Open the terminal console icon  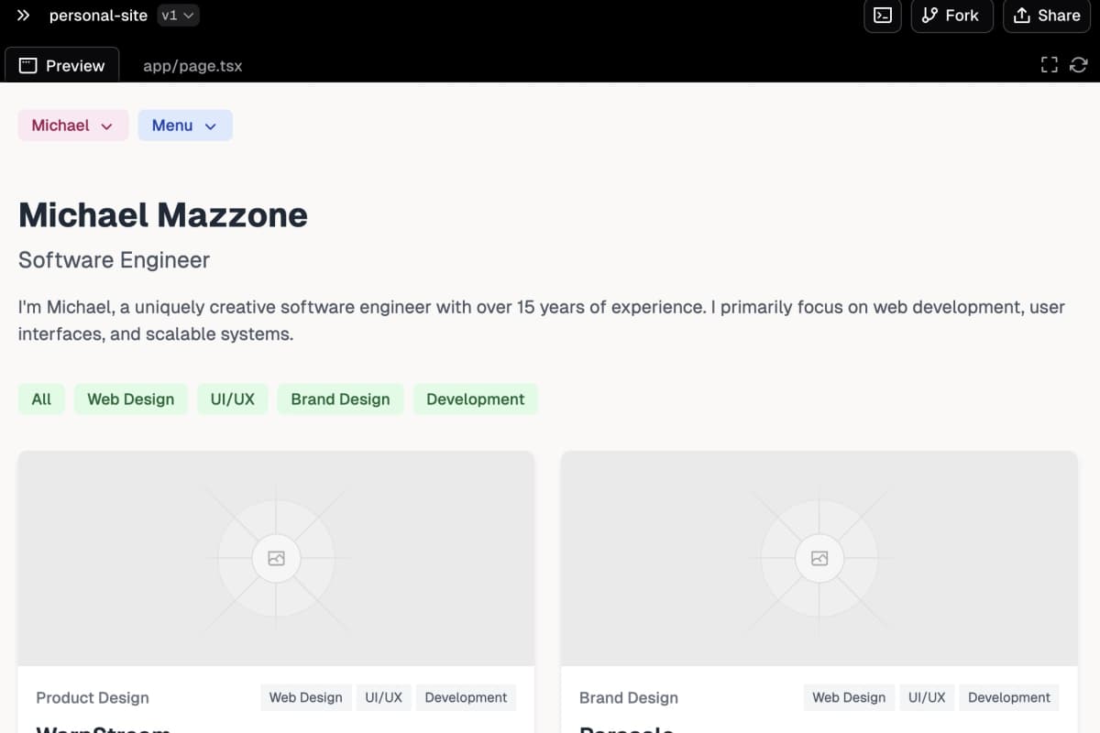coord(883,16)
